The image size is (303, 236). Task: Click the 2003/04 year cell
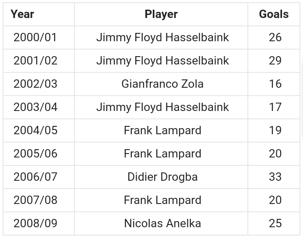coord(35,107)
